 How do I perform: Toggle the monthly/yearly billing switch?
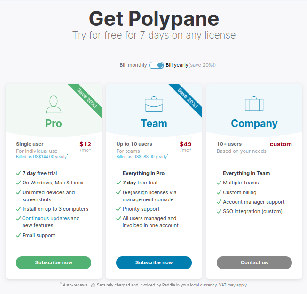[x=157, y=65]
